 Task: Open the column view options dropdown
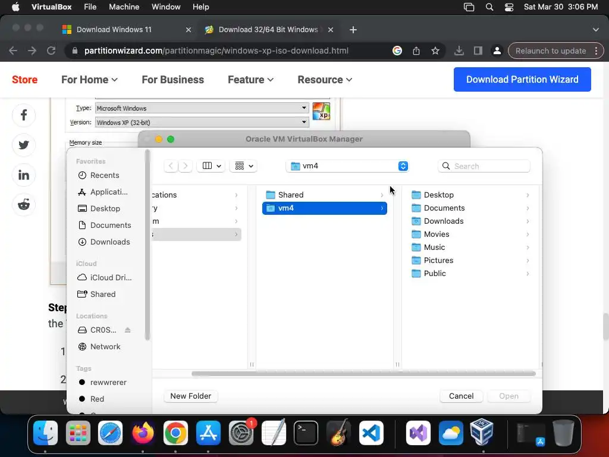(x=211, y=166)
